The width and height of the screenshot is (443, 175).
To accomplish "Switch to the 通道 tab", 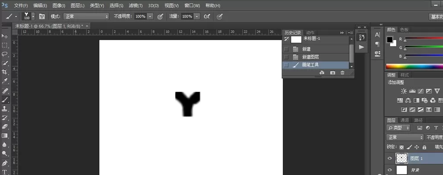I will 404,120.
